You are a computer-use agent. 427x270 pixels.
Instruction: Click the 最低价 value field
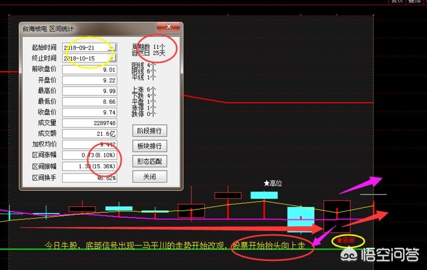coord(89,101)
